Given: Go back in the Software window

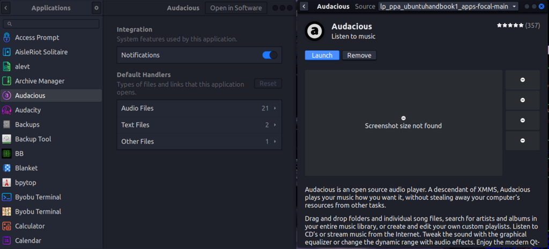Looking at the screenshot, I should coord(304,6).
